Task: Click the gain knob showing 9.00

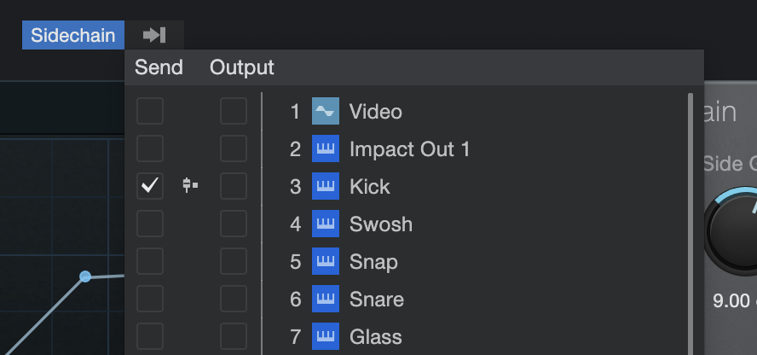Action: [733, 233]
